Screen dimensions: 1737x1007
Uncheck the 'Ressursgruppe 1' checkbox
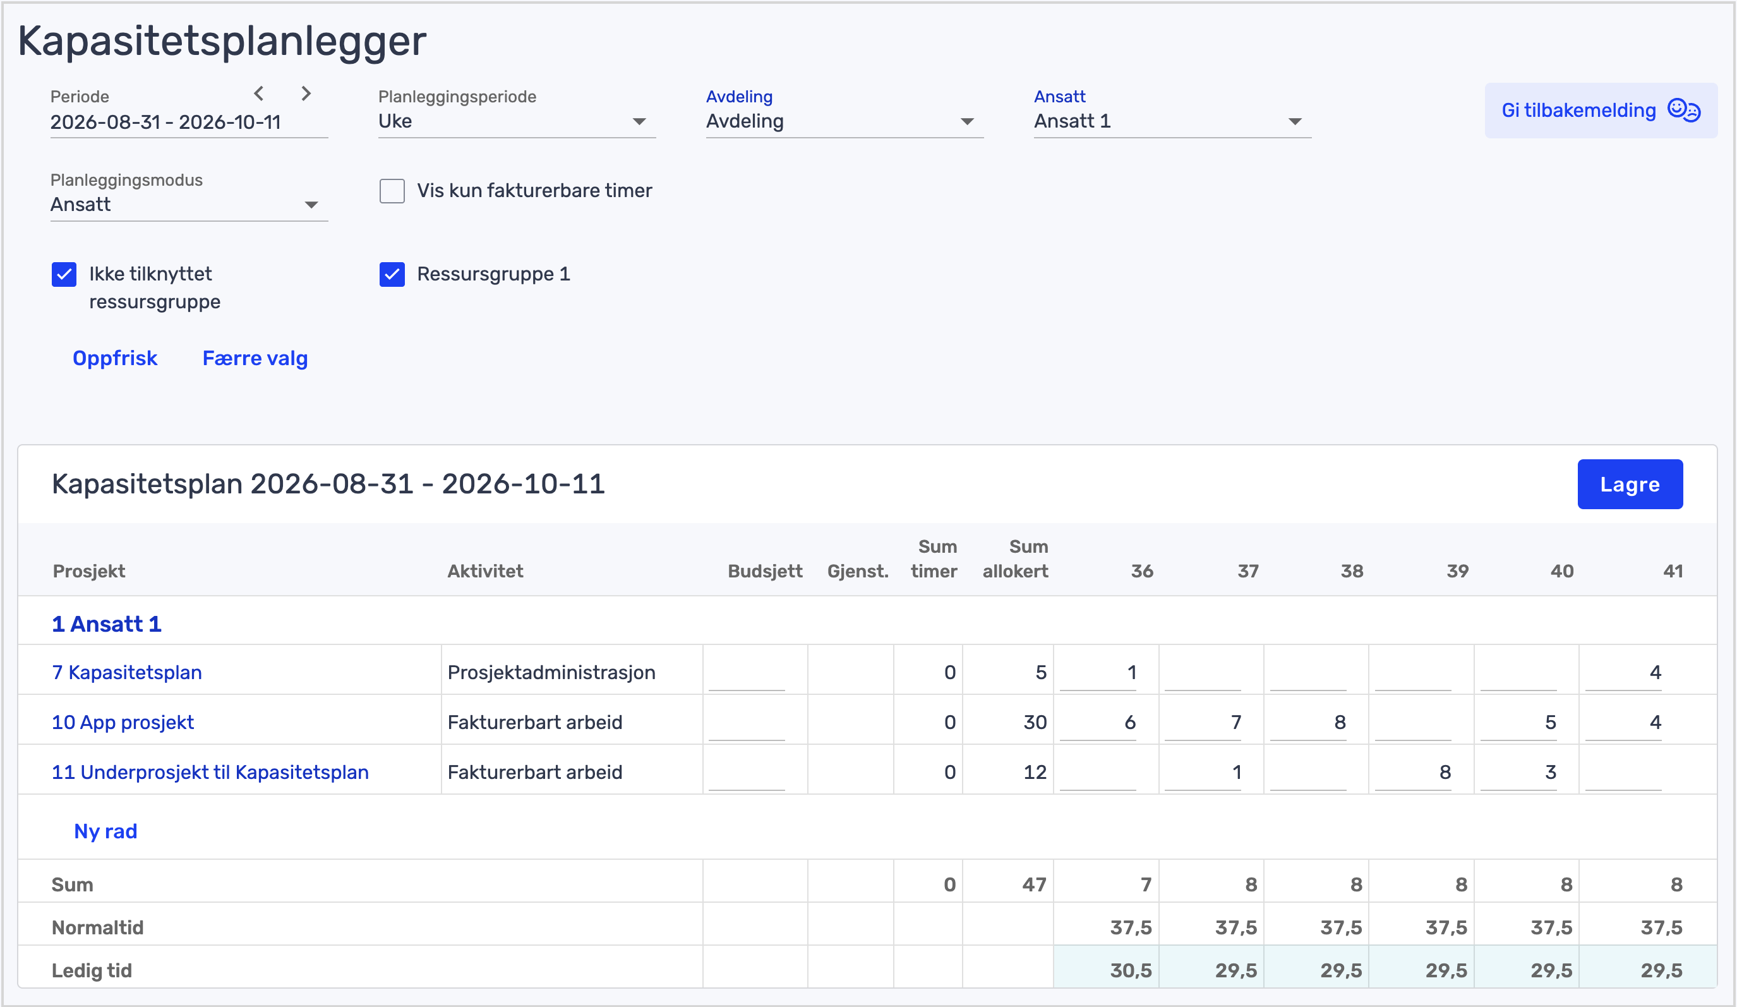[392, 274]
